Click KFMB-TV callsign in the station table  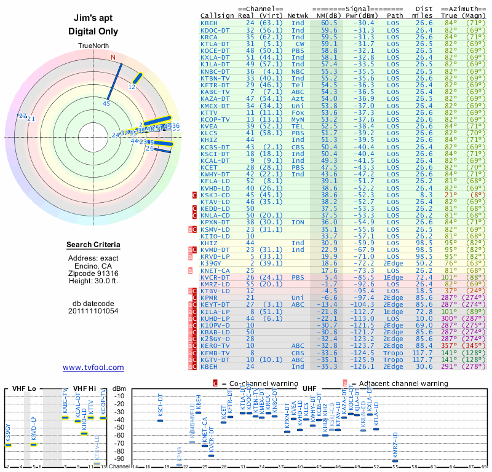coord(215,353)
